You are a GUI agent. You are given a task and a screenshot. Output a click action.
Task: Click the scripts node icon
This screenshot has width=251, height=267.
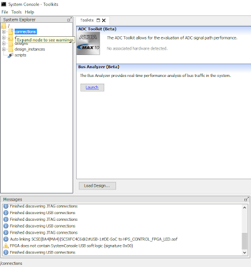10,56
